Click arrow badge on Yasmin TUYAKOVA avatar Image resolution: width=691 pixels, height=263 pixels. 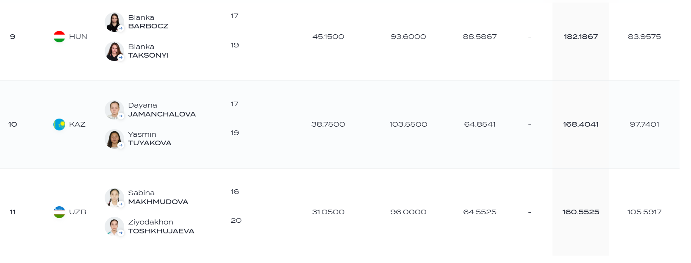click(121, 145)
